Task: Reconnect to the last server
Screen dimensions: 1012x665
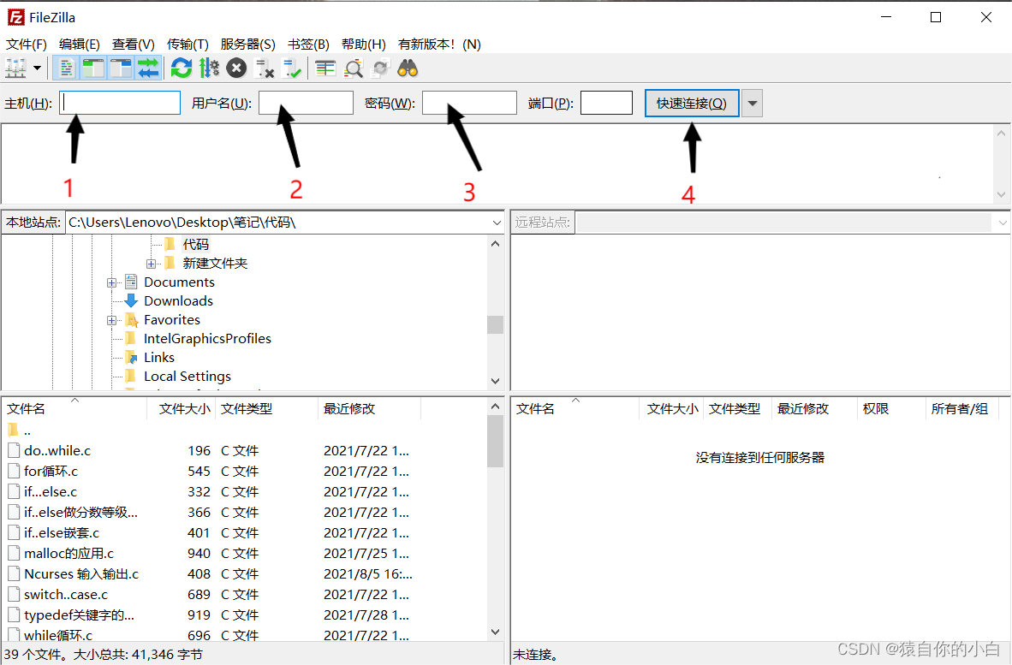Action: (x=292, y=68)
